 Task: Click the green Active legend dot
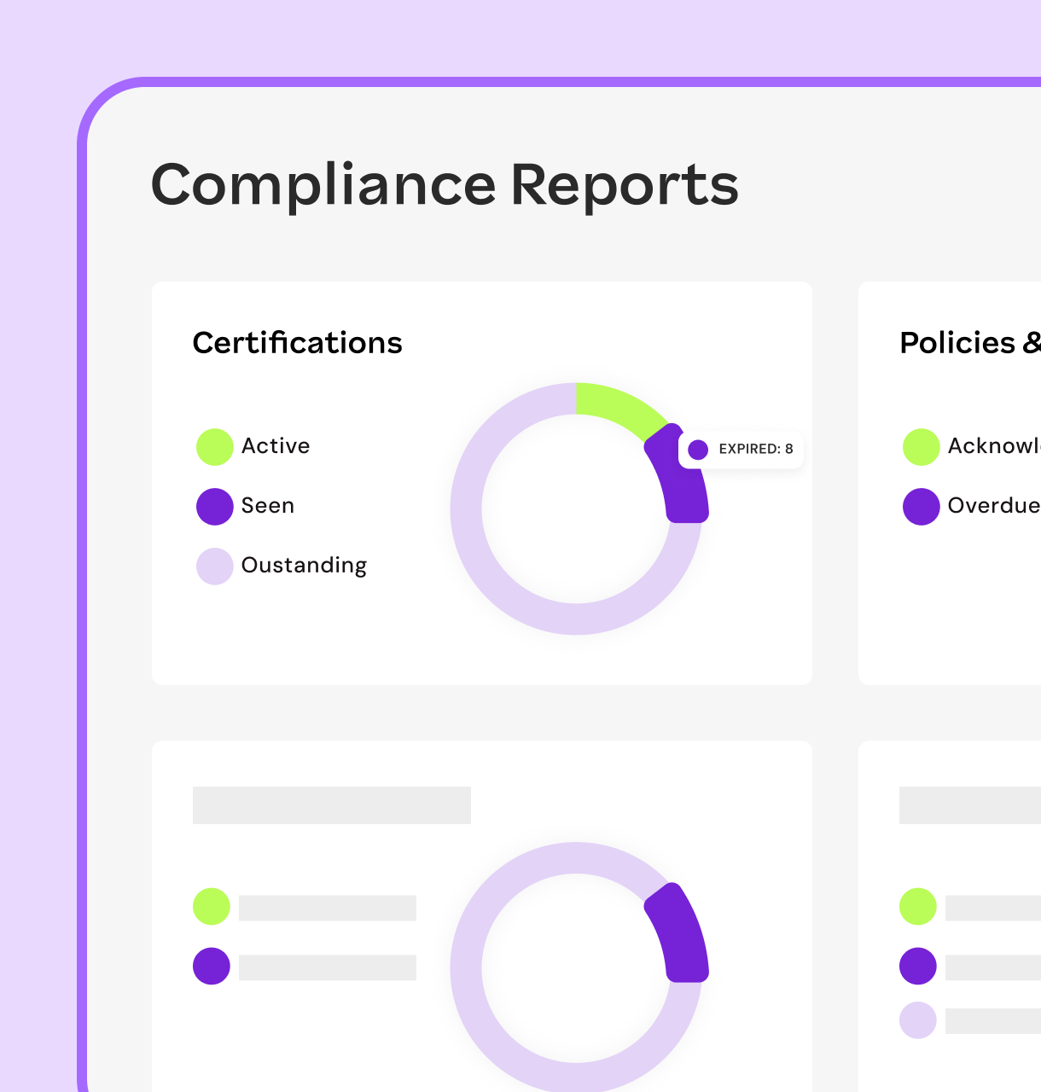215,447
